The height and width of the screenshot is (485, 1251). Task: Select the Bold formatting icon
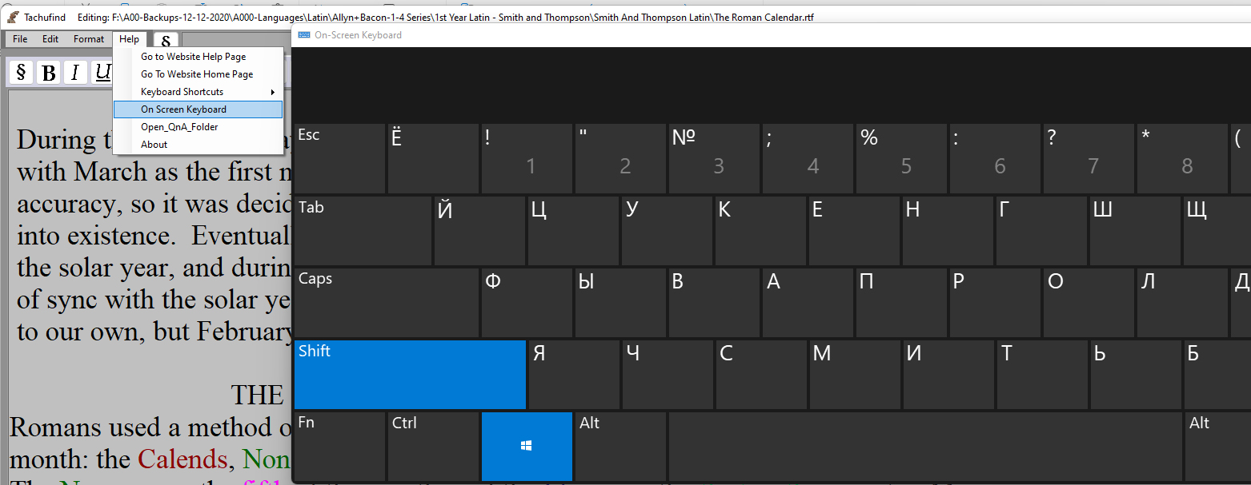tap(48, 72)
